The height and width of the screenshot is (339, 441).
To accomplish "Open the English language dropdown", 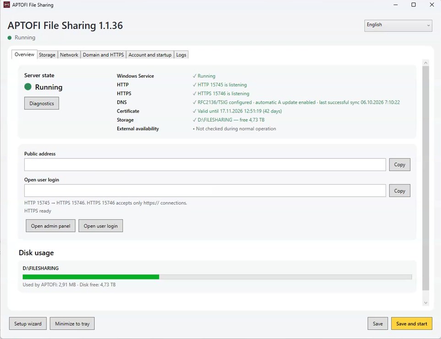I will (398, 26).
